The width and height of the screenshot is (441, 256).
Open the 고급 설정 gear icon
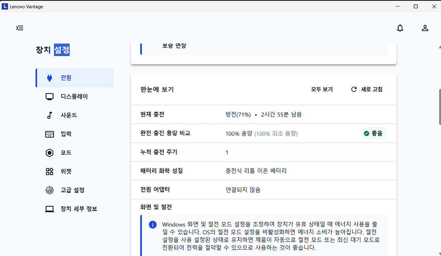pos(50,190)
